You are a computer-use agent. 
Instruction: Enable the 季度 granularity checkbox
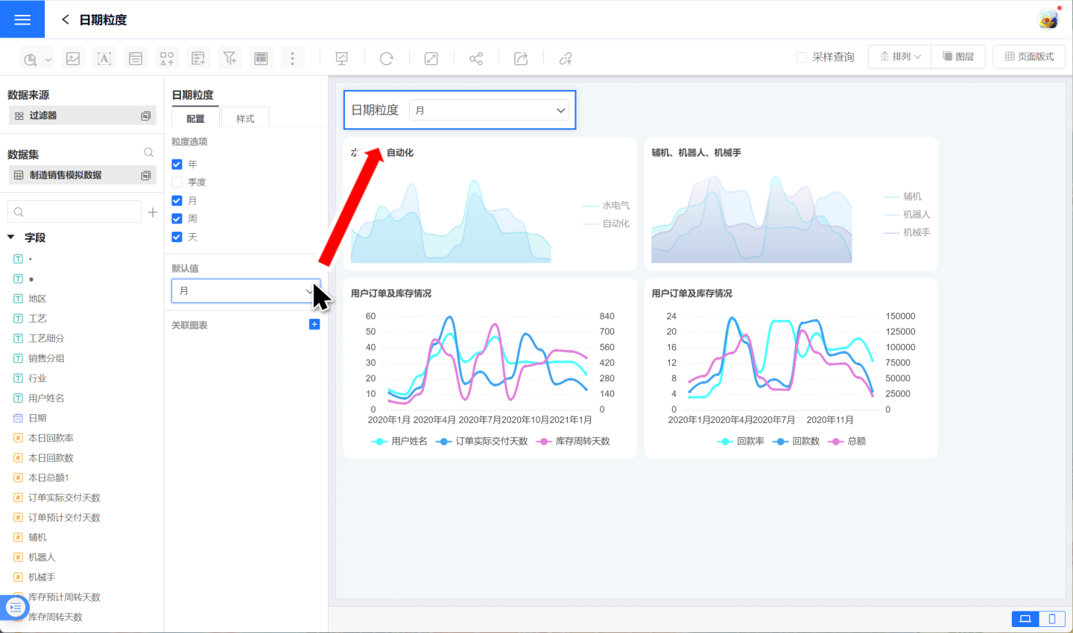[177, 182]
